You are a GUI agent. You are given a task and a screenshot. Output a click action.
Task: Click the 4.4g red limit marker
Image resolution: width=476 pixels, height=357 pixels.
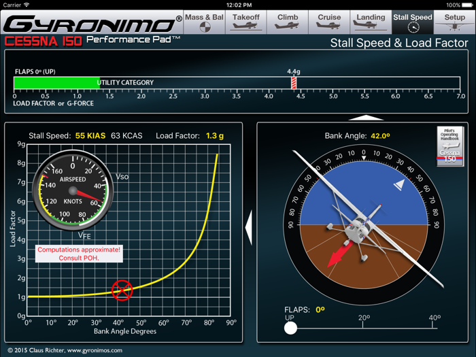294,83
